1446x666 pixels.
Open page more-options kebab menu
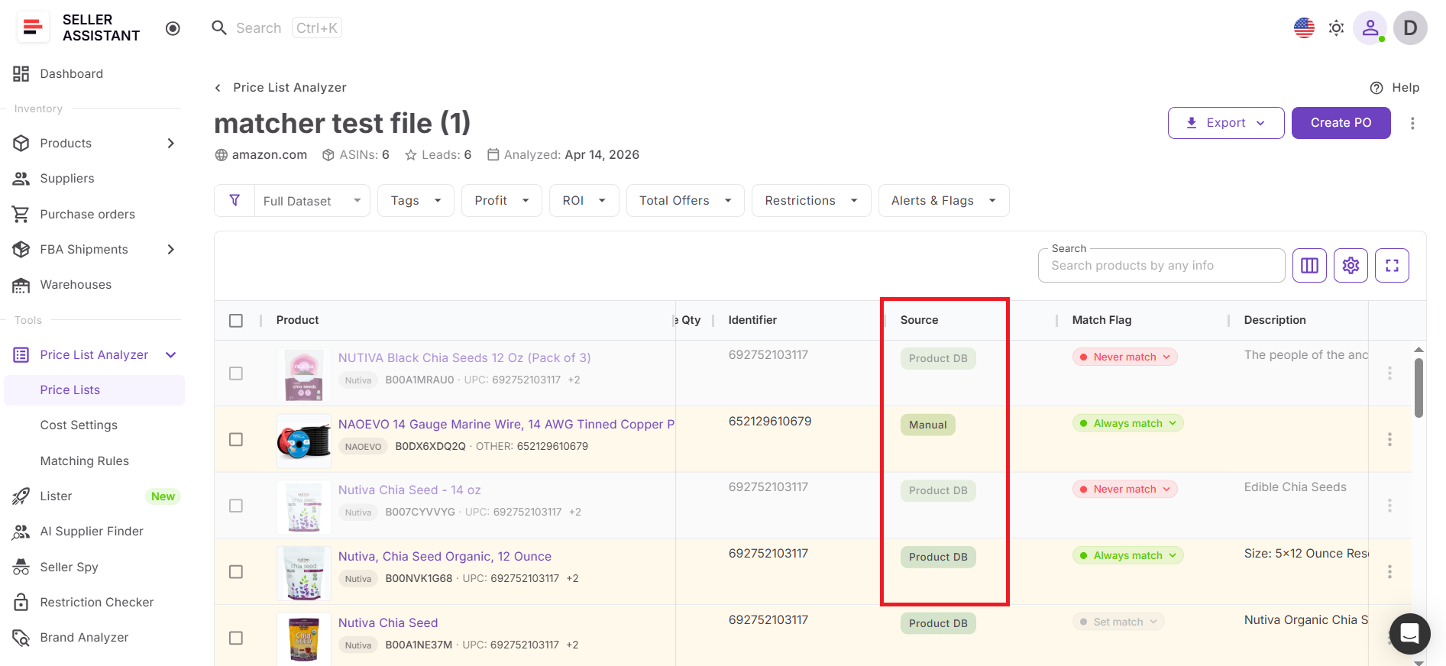pos(1413,123)
